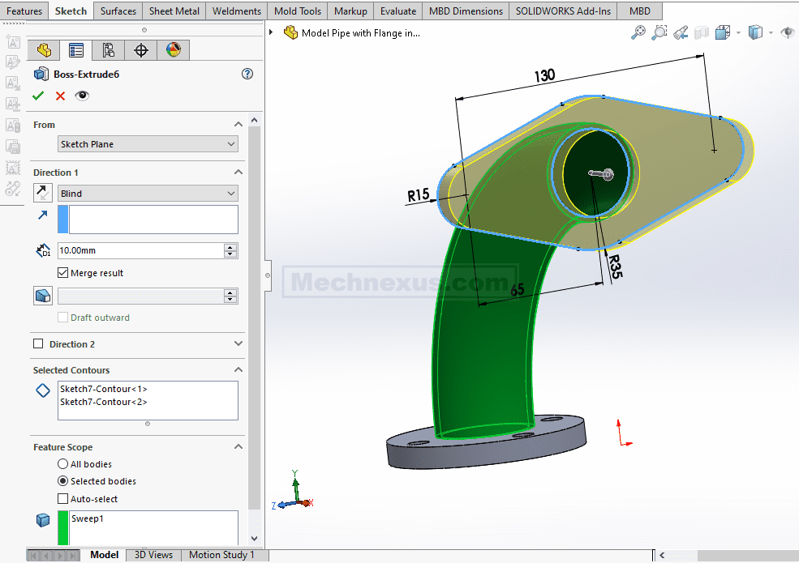Select the All bodies radio button

(x=63, y=464)
